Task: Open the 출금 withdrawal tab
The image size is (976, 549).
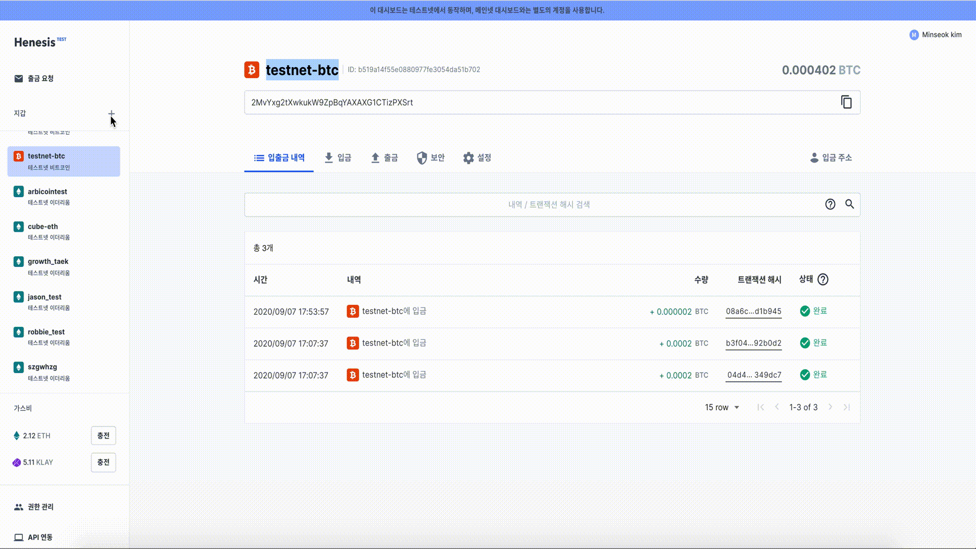Action: point(384,158)
